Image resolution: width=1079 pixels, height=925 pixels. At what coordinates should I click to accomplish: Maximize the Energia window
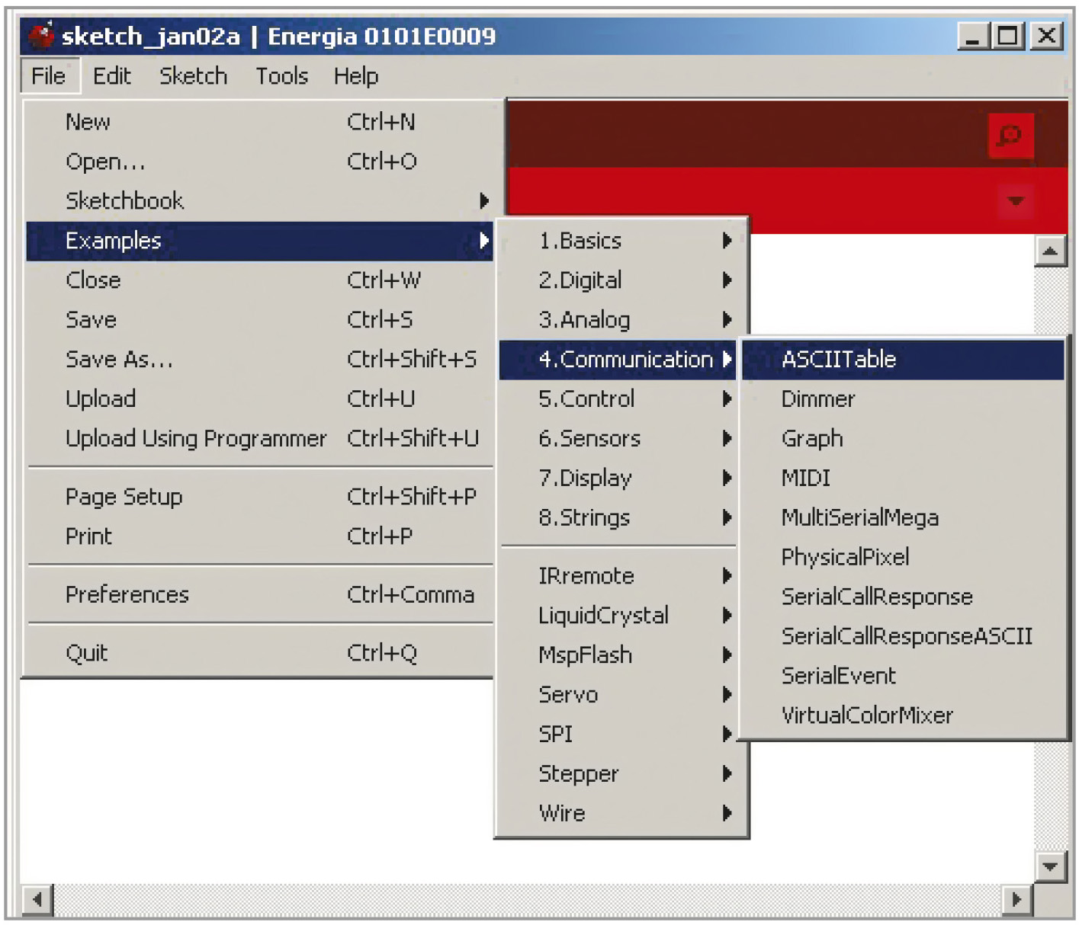click(1008, 35)
